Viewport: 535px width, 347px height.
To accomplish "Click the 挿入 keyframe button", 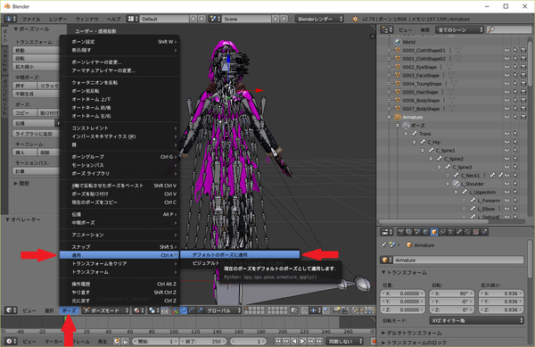I will [x=25, y=153].
